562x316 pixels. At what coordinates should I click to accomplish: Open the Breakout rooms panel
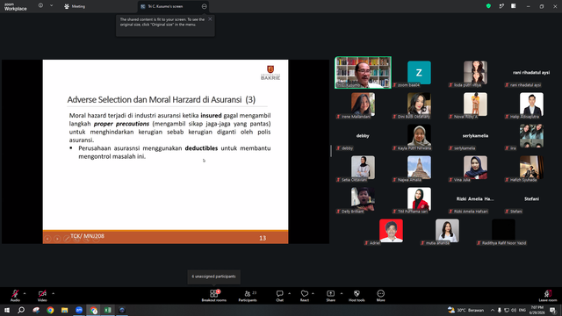pyautogui.click(x=214, y=295)
